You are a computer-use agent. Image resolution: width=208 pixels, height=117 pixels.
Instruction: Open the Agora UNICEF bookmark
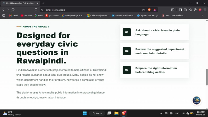(148, 15)
